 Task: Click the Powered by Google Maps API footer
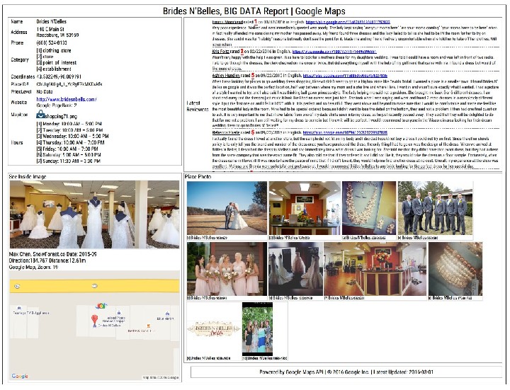[x=346, y=372]
